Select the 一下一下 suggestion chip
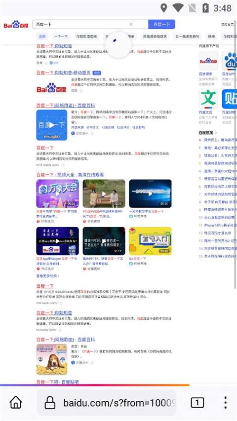The image size is (237, 421). point(61,36)
